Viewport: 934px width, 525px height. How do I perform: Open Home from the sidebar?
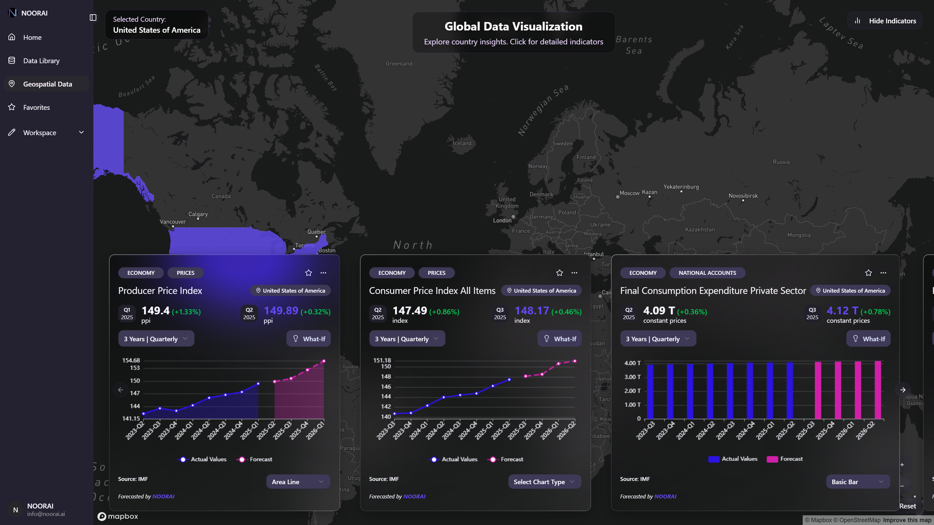pyautogui.click(x=32, y=37)
